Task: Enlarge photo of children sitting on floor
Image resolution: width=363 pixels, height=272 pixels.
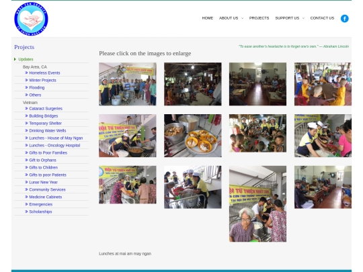Action: [x=257, y=133]
